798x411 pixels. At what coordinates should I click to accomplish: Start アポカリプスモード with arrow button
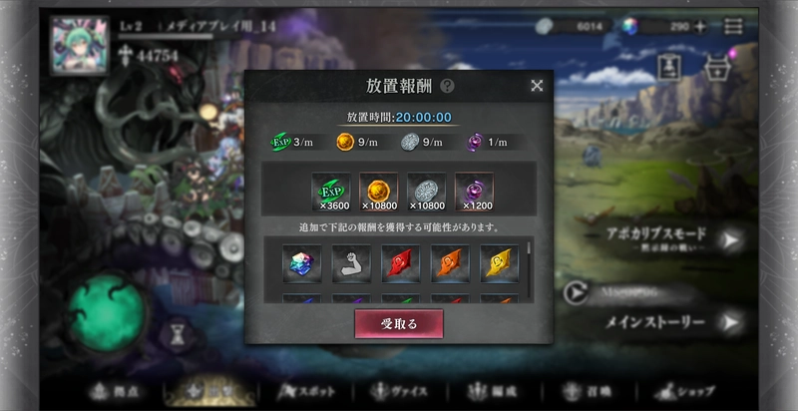click(x=731, y=240)
